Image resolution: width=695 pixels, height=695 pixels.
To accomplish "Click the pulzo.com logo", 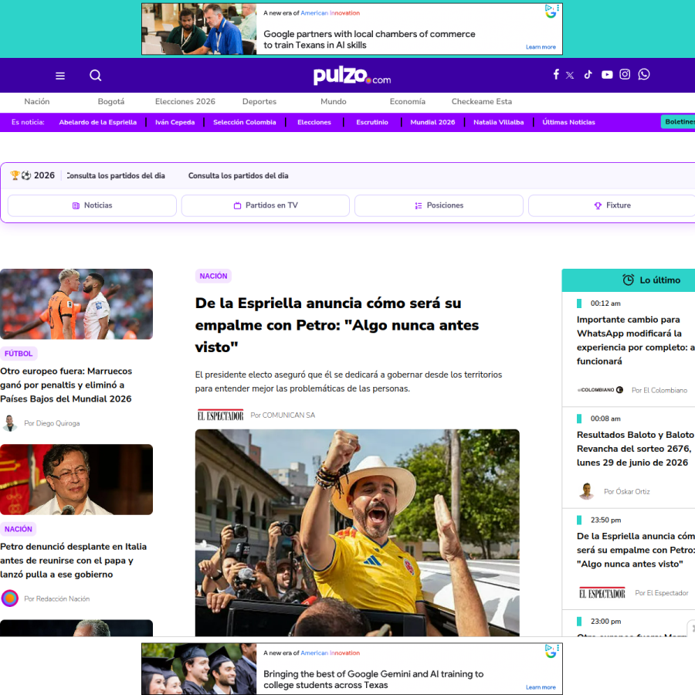I will pos(352,76).
